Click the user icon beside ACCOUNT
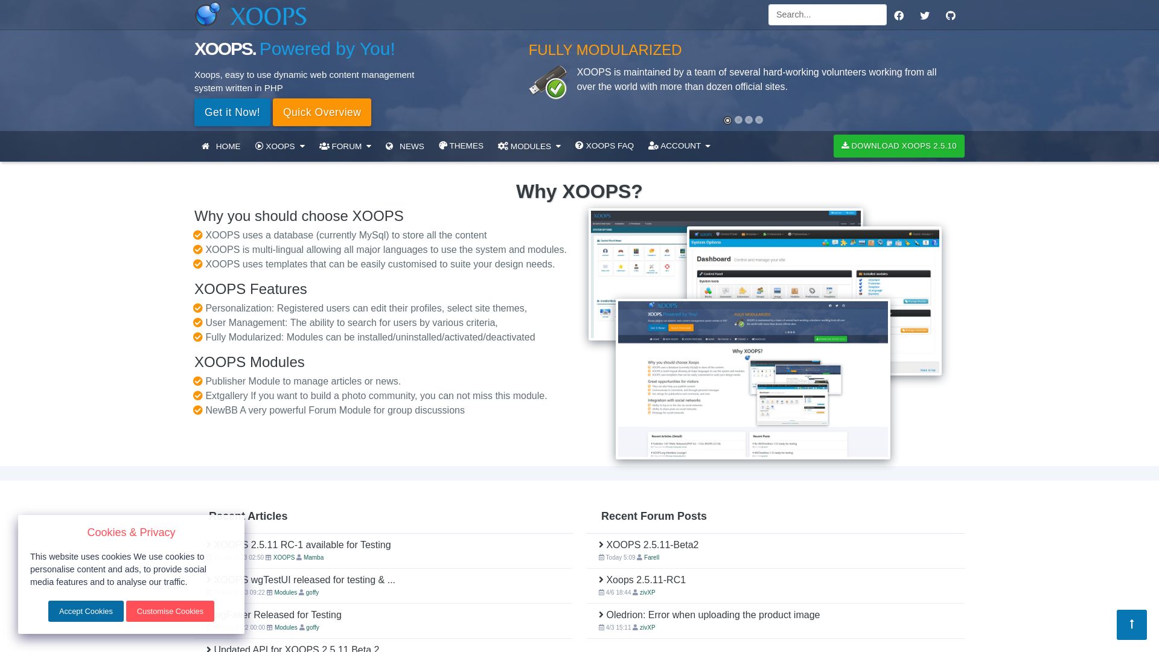 coord(653,145)
